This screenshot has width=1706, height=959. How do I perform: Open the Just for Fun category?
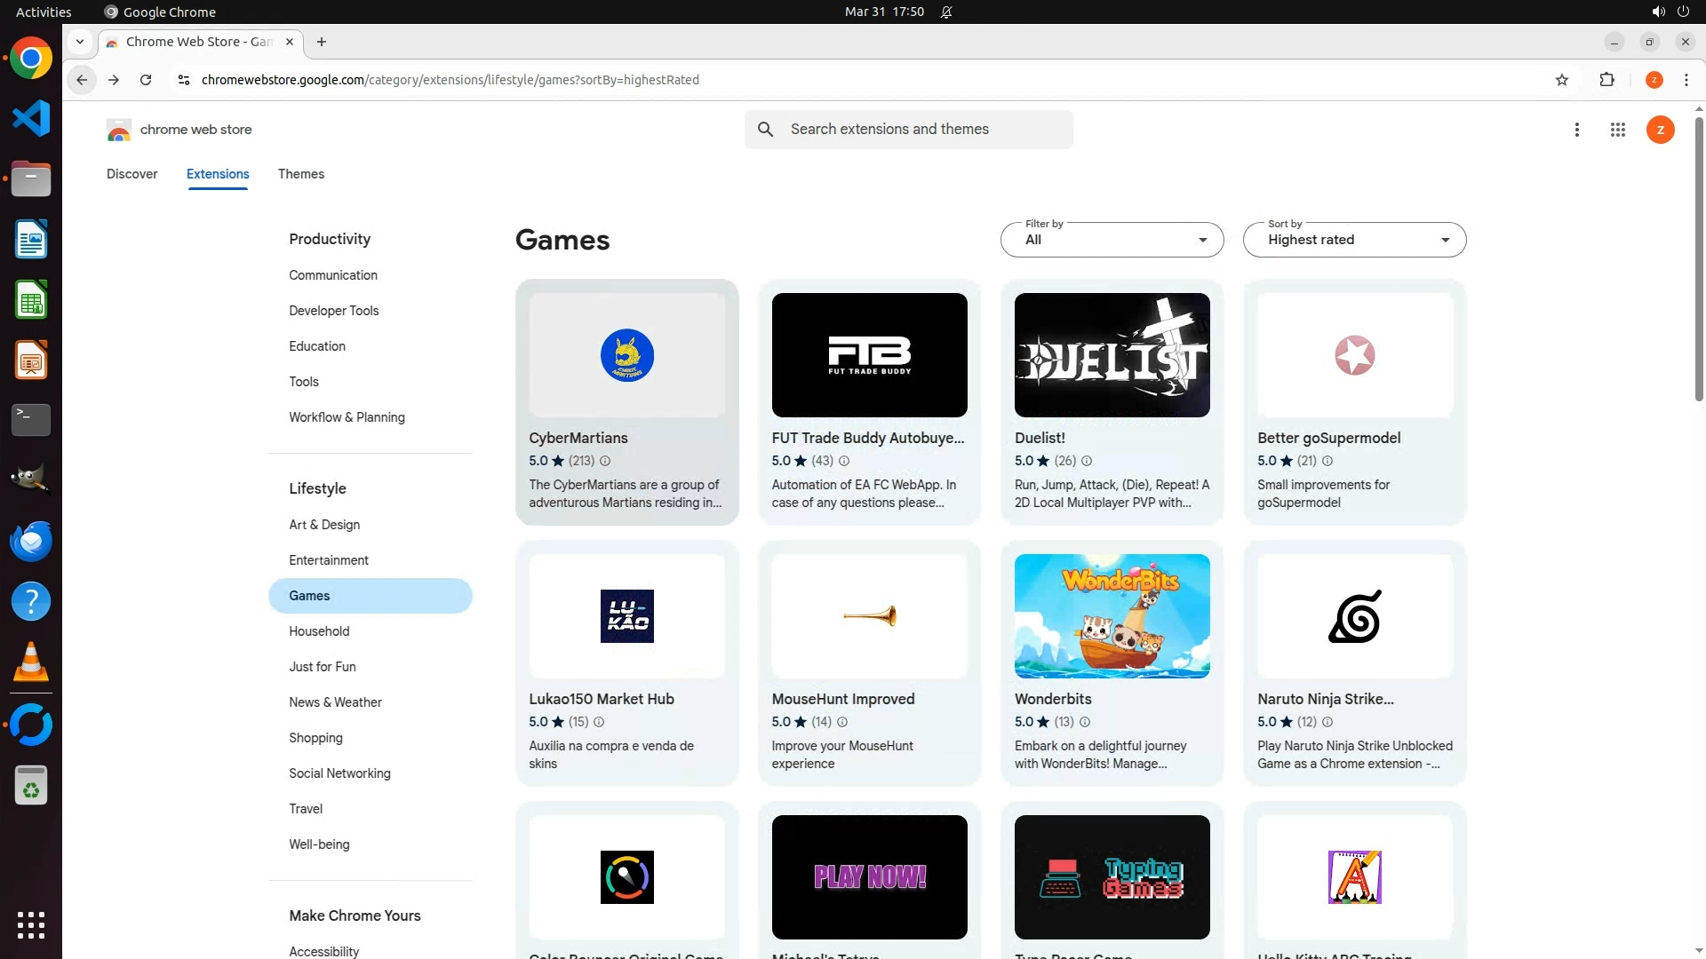(322, 667)
